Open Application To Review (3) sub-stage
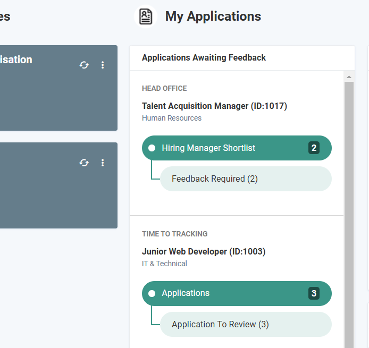Viewport: 369px width, 348px height. (246, 324)
